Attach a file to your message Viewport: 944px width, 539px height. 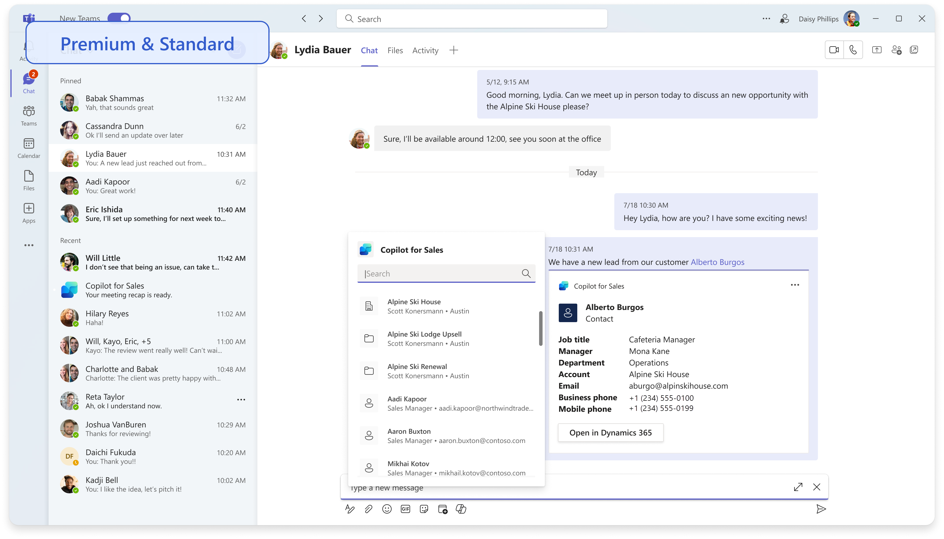(x=368, y=509)
